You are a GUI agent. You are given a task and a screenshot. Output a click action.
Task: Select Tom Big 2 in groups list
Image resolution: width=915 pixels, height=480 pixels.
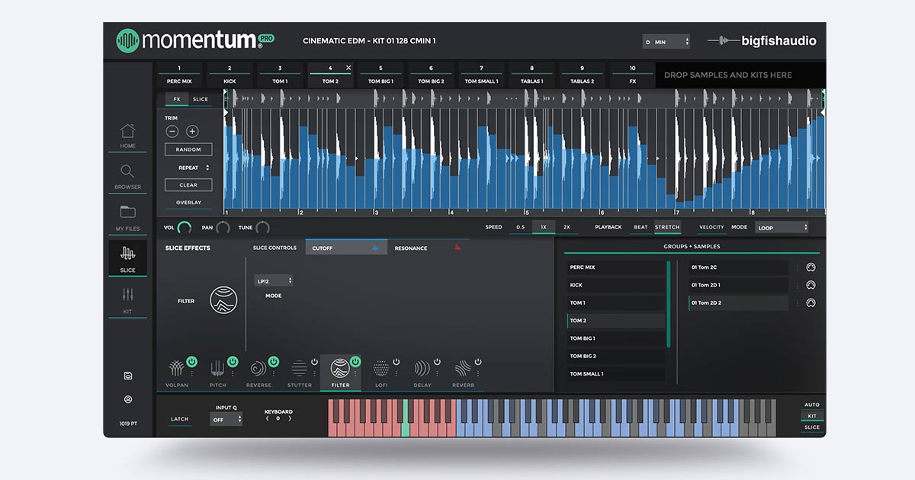tap(616, 356)
